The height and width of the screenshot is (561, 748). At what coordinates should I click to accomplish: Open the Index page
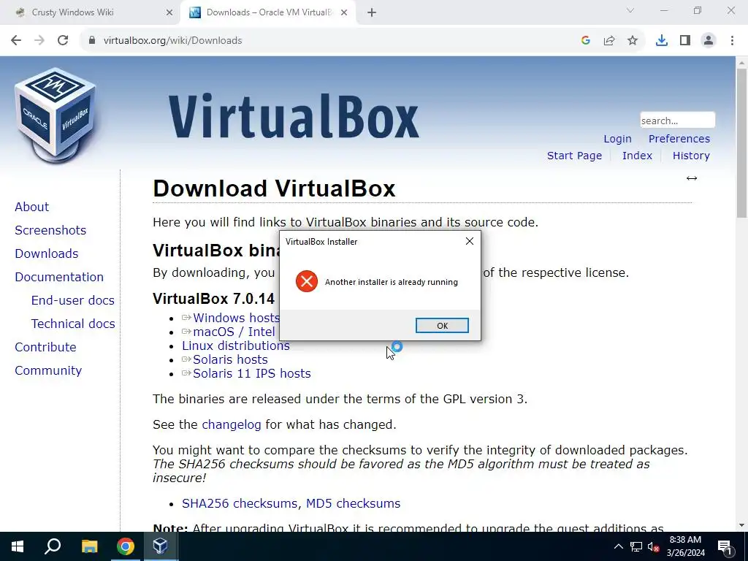tap(637, 156)
